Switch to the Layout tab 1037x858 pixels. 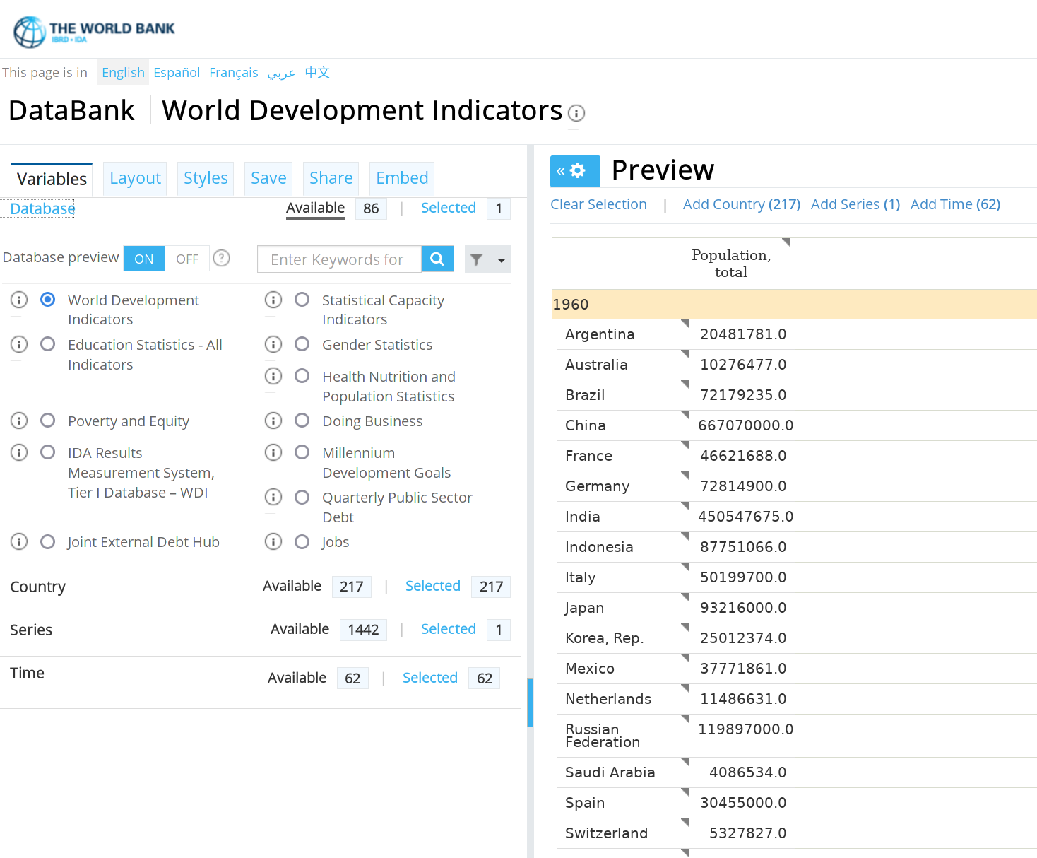click(135, 178)
